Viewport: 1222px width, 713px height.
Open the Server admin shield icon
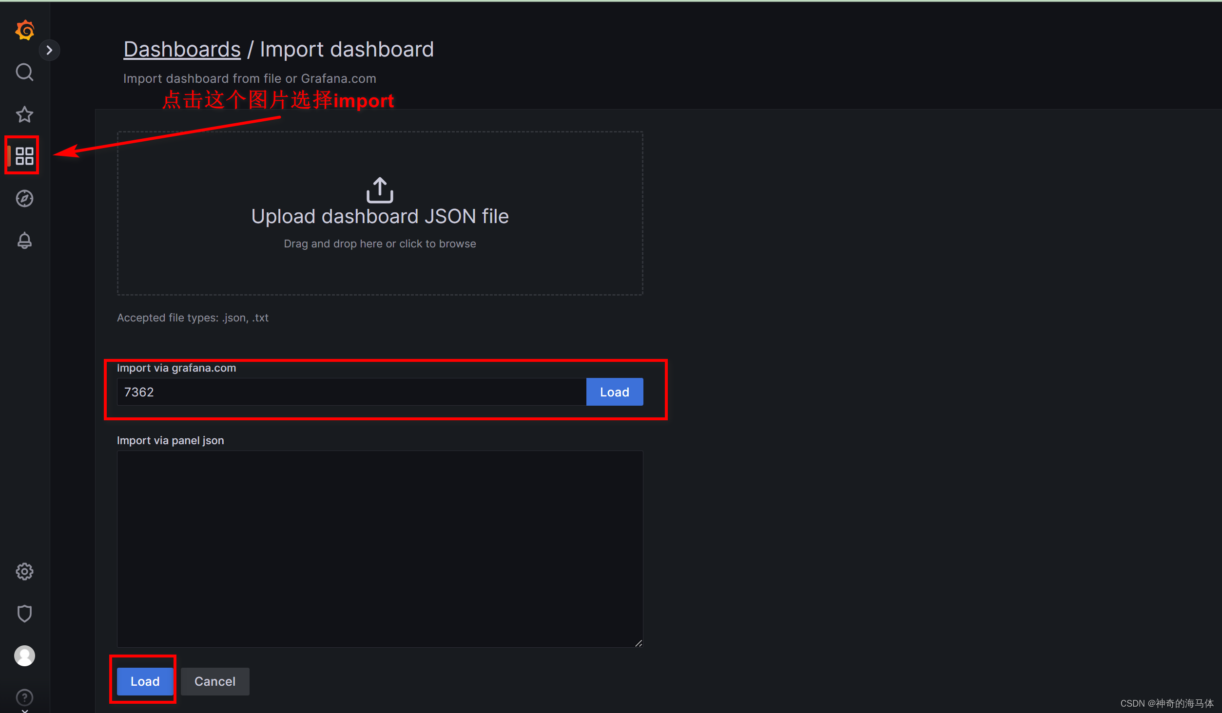coord(24,614)
